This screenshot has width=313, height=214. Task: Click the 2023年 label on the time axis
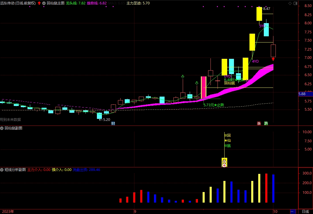8,212
